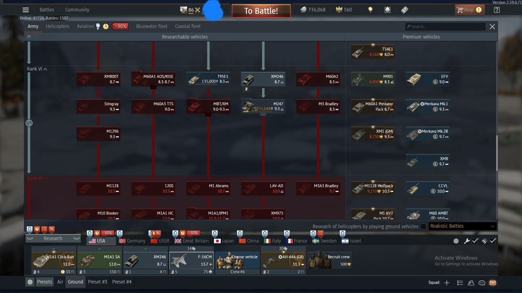Open the hamburger main menu
This screenshot has height=293, width=522.
(25, 10)
